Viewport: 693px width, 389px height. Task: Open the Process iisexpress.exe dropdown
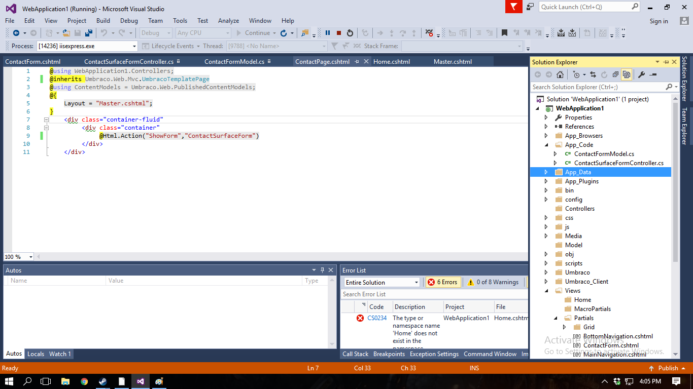point(134,46)
